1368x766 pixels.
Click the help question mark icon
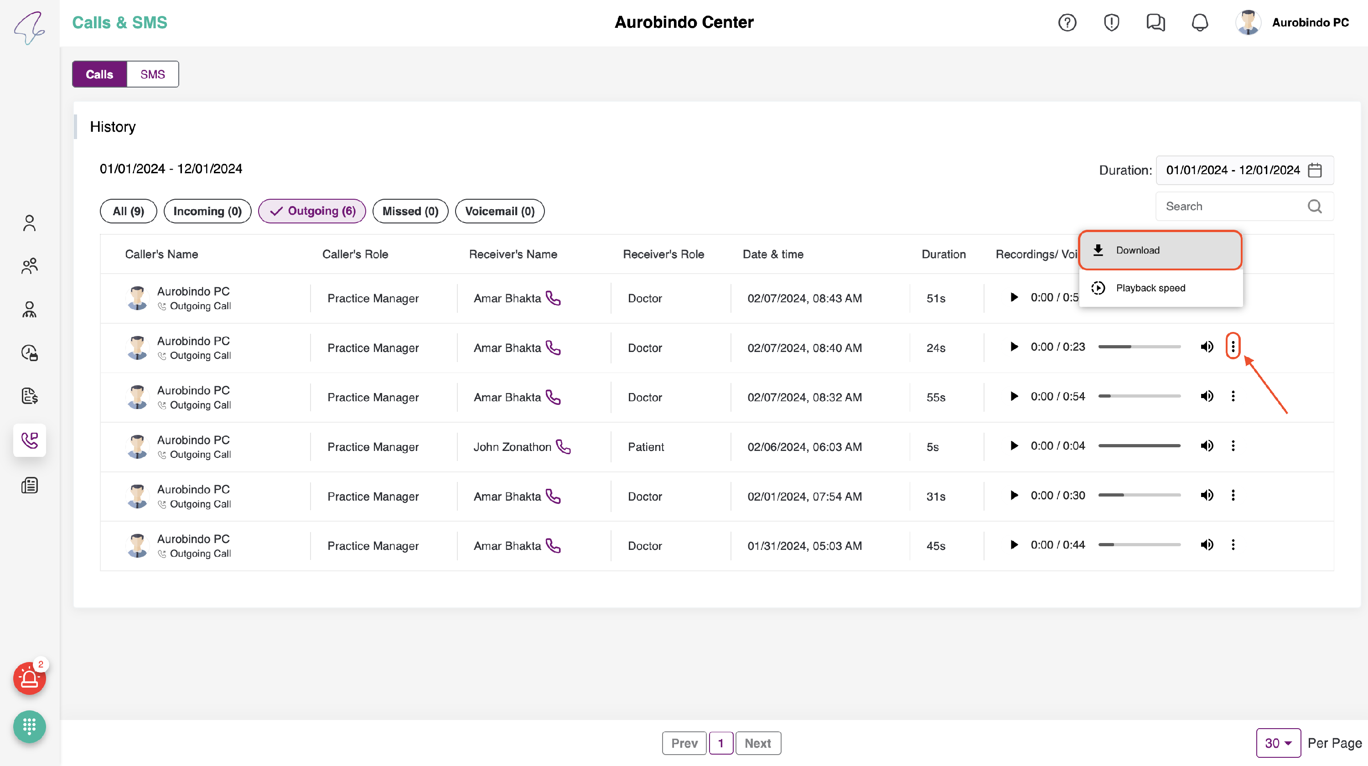click(1067, 22)
